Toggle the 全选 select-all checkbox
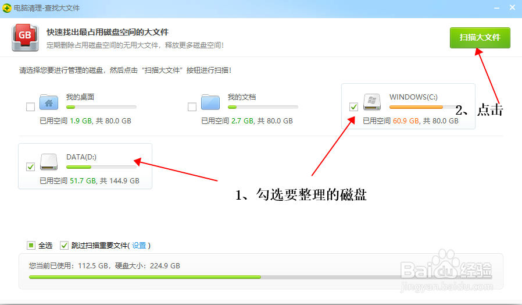Image resolution: width=522 pixels, height=305 pixels. point(31,246)
